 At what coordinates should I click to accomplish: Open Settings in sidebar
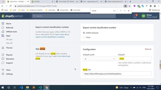coord(9,74)
